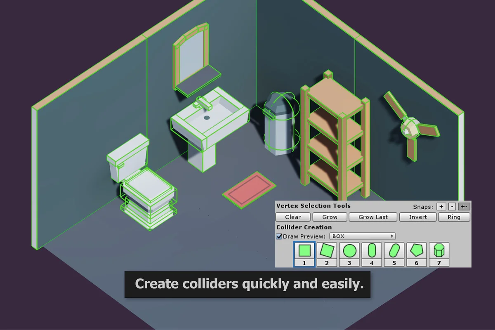495x330 pixels.
Task: Open the BOX preview type dropdown
Action: (362, 236)
